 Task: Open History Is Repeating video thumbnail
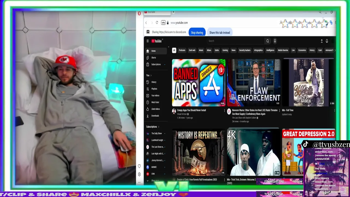tap(199, 152)
